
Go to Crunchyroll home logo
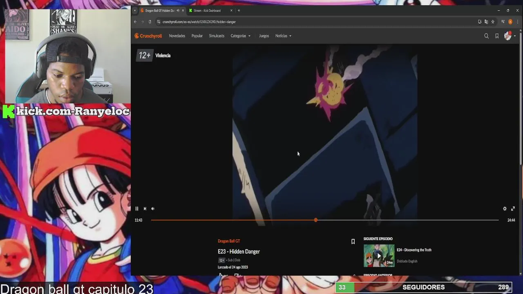pos(148,36)
